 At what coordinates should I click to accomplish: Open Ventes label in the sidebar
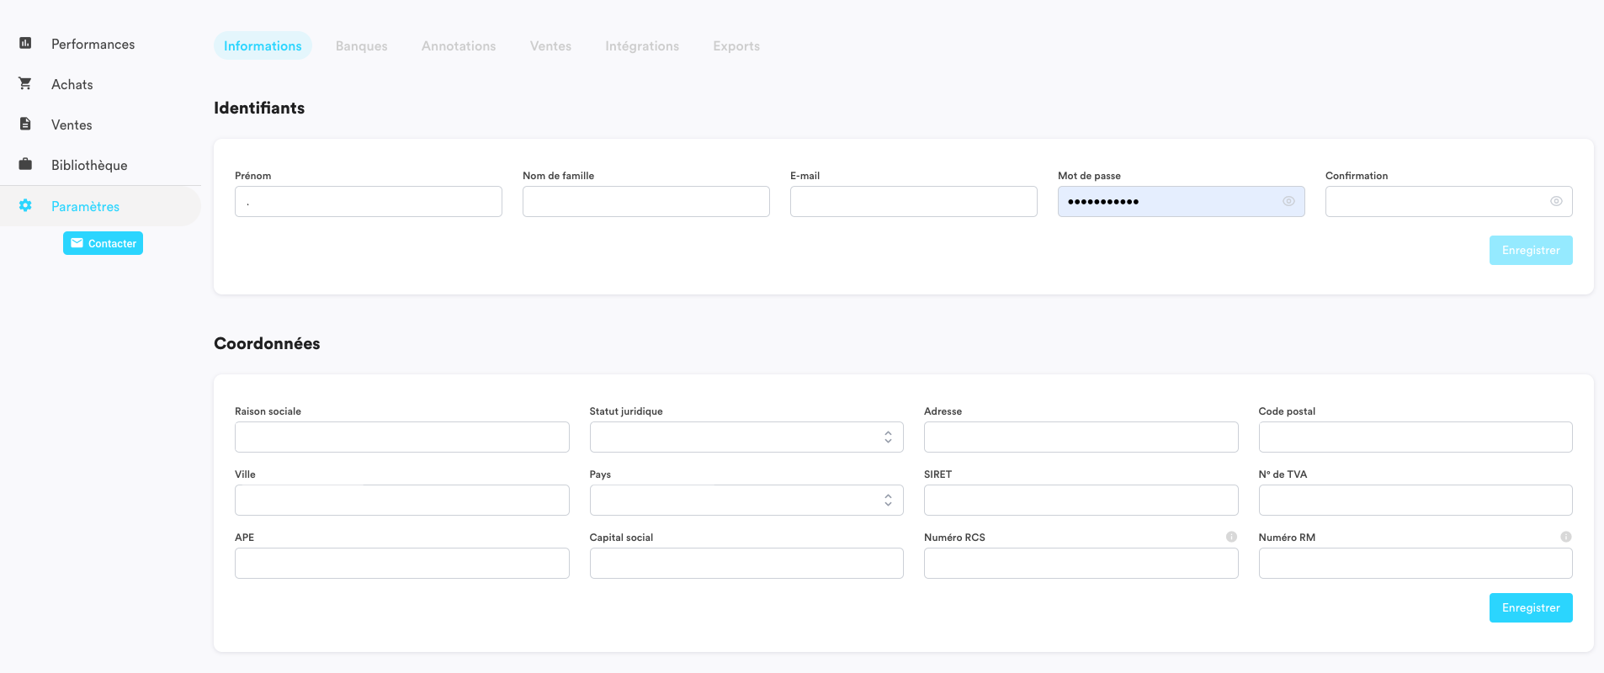[72, 125]
